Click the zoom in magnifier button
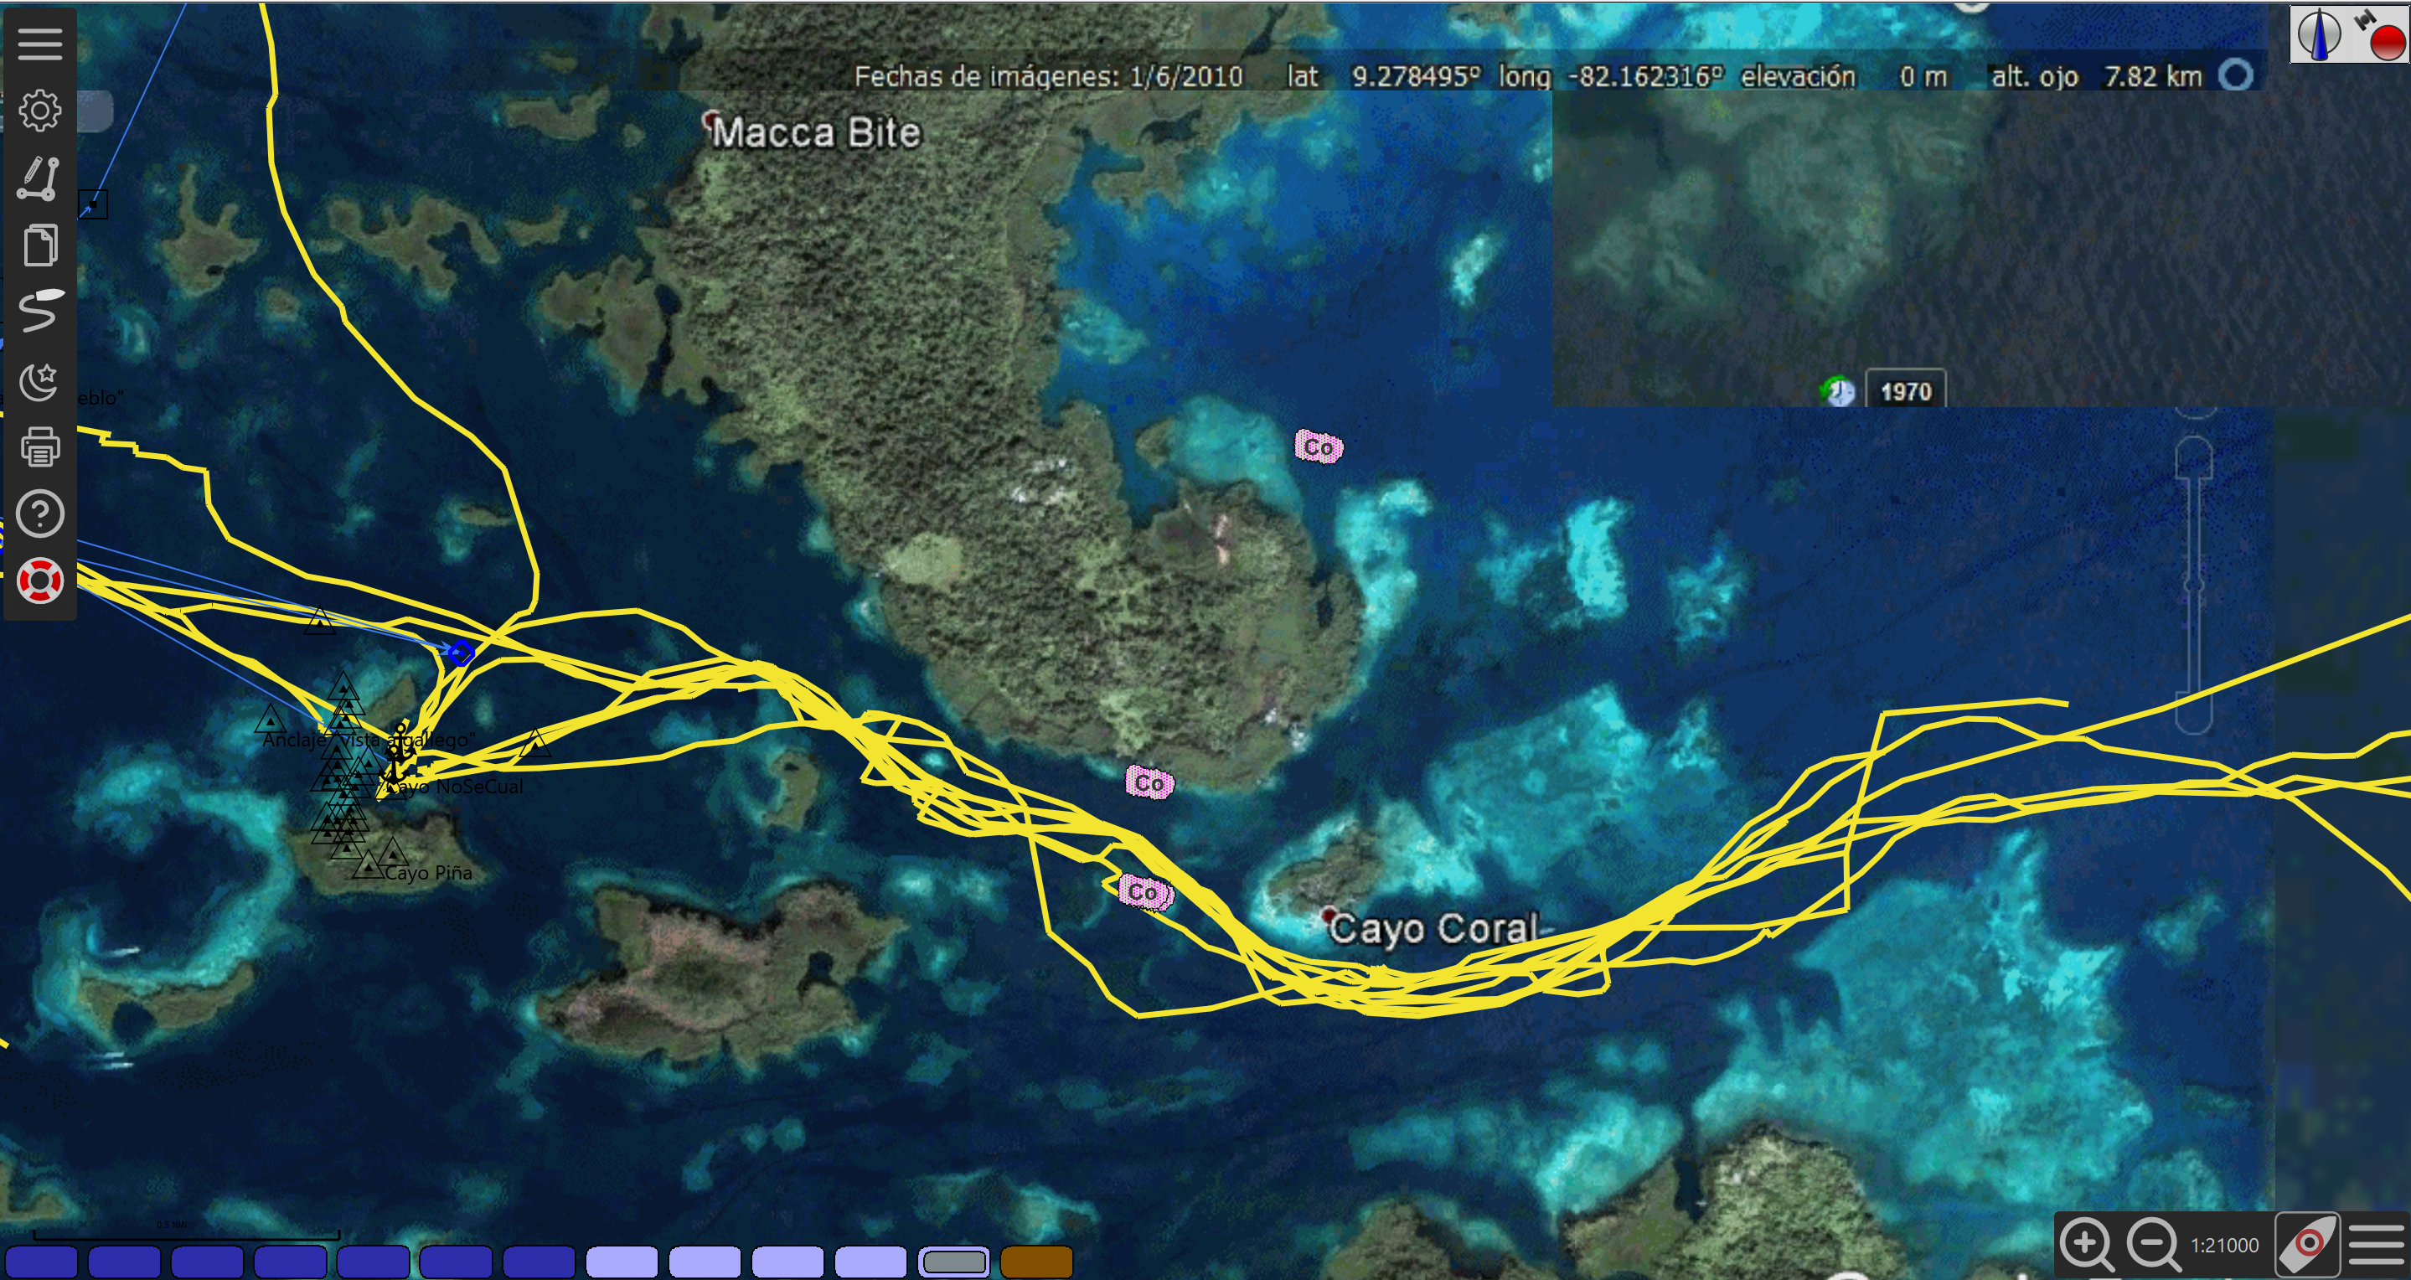 point(2087,1245)
